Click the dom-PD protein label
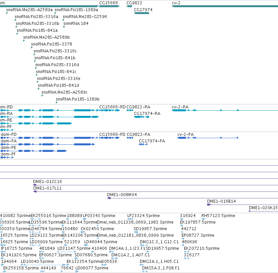 pyautogui.click(x=9, y=135)
